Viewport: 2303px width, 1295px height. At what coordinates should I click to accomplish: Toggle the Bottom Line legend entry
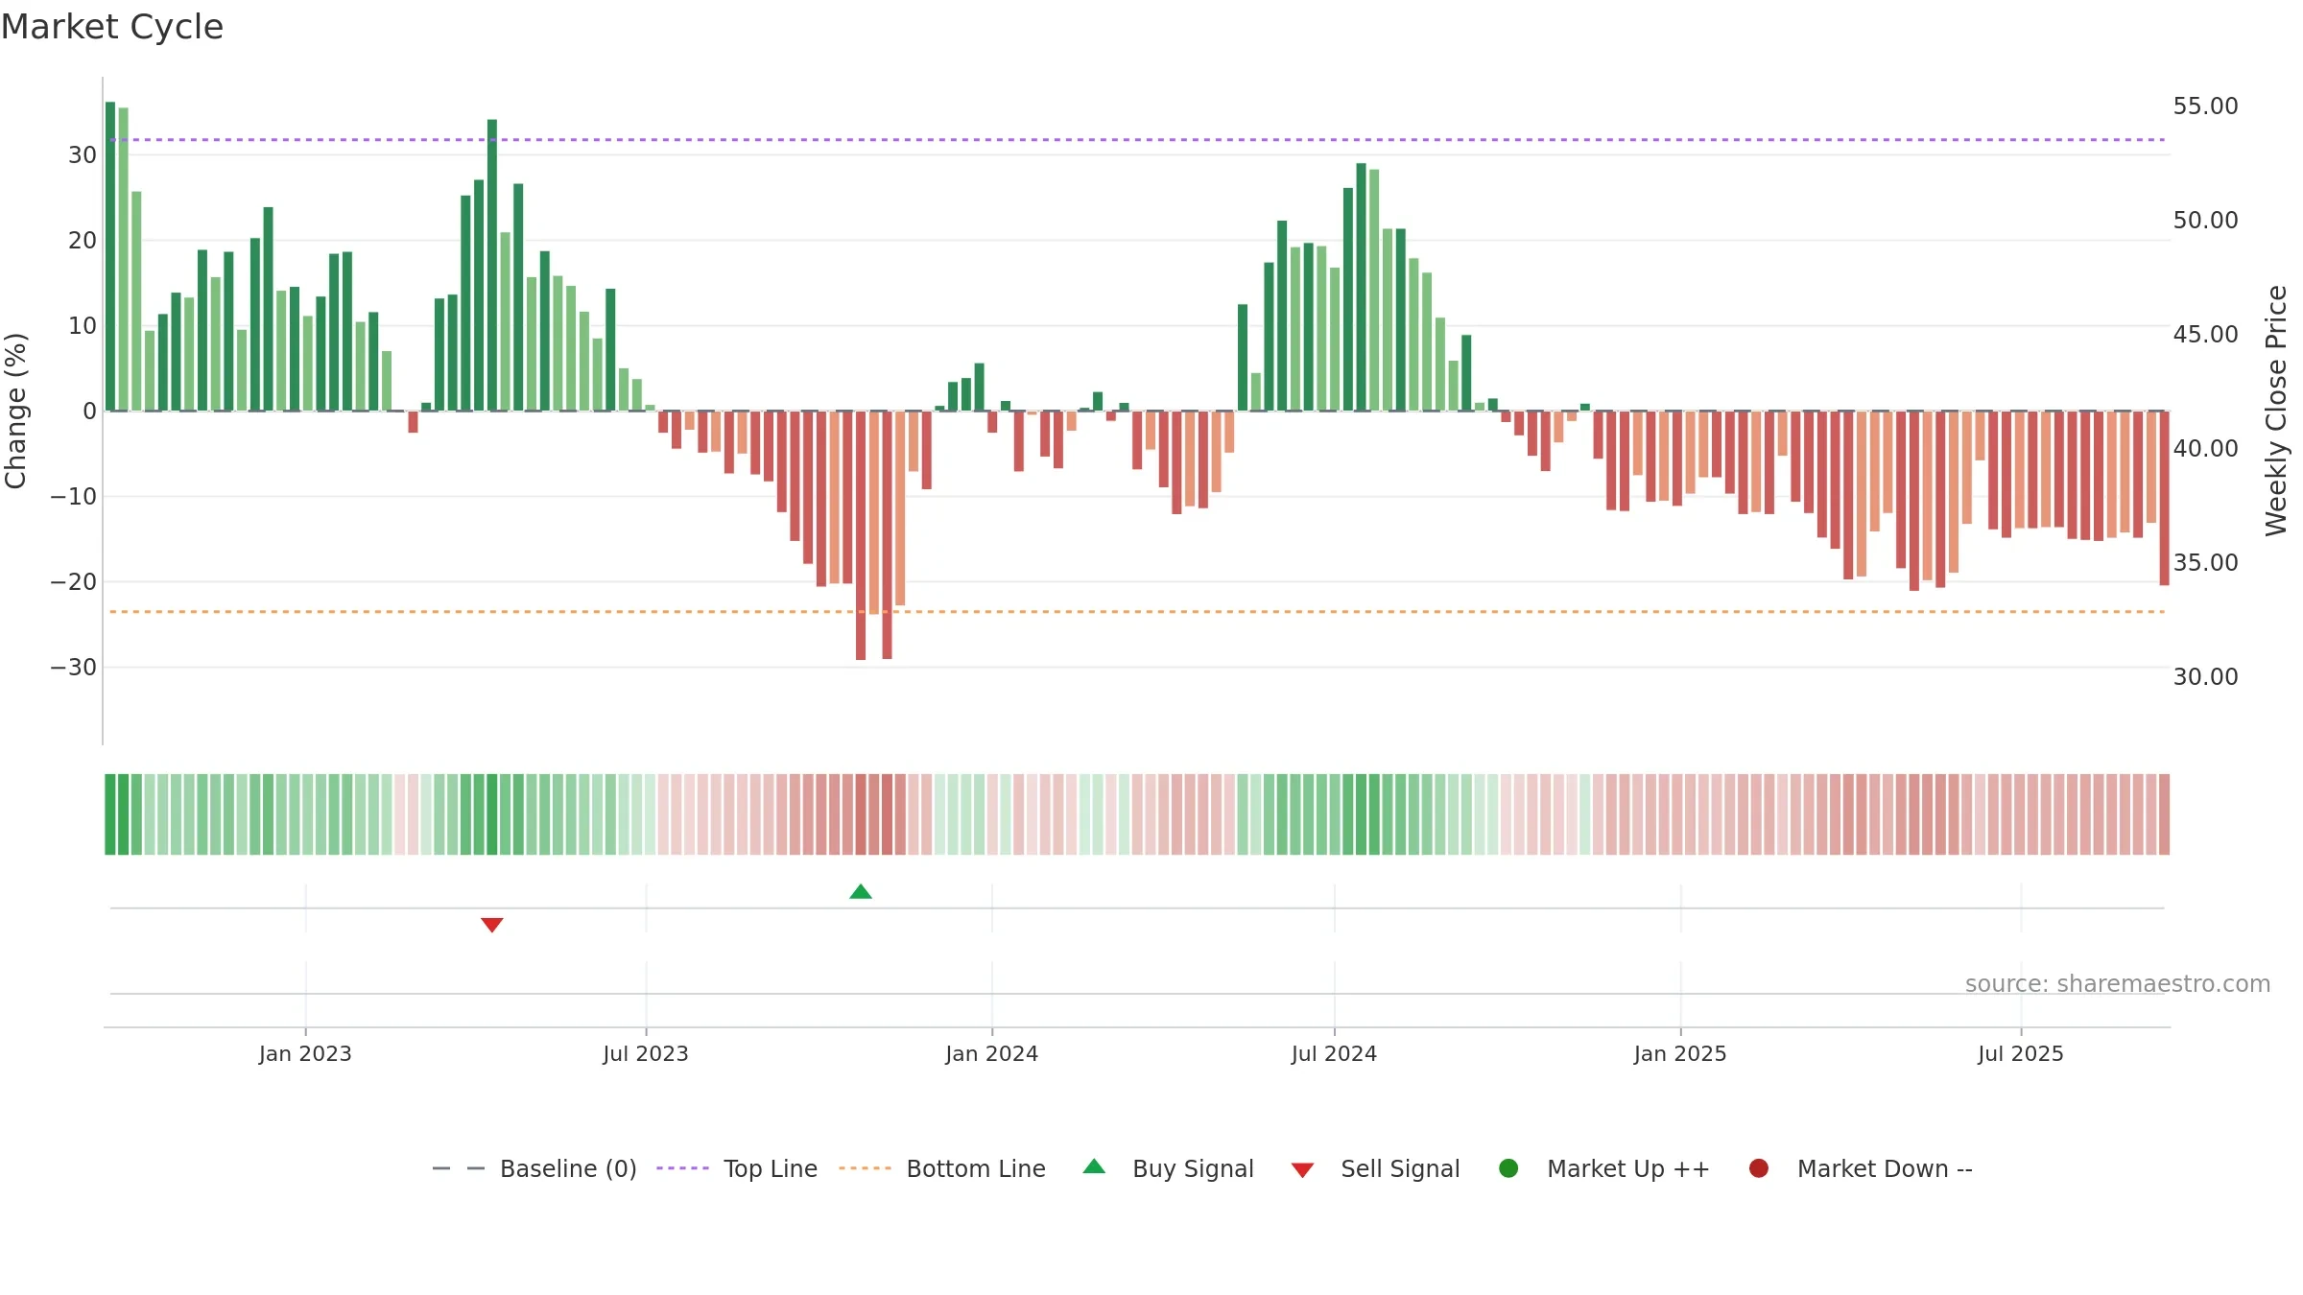point(942,1168)
